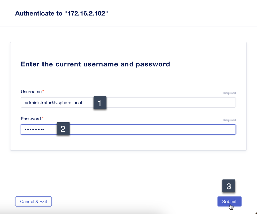
Task: Click the "Authenticate to" dialog title
Action: pos(39,14)
